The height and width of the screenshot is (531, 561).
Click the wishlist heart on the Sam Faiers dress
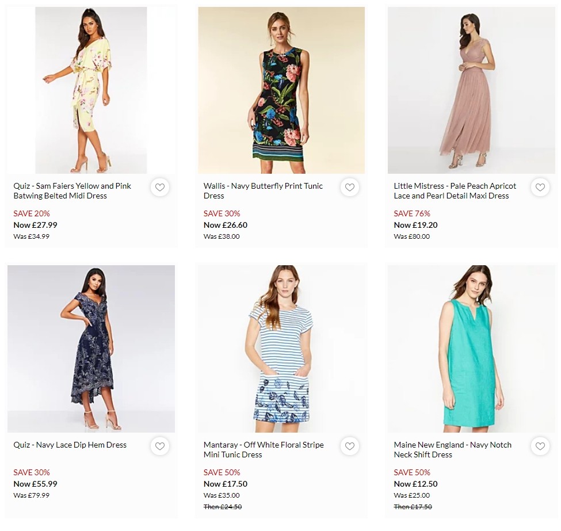click(x=159, y=187)
